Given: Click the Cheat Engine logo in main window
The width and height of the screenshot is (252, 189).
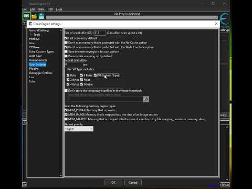Looking at the screenshot, I should click(224, 19).
